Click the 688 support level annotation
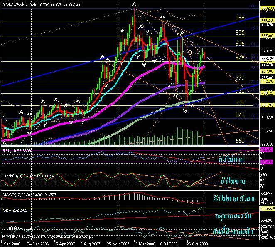The height and width of the screenshot is (247, 275). click(240, 102)
